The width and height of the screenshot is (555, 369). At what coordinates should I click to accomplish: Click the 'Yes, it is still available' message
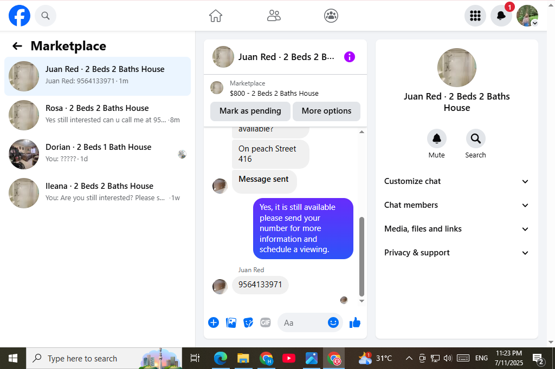(303, 228)
